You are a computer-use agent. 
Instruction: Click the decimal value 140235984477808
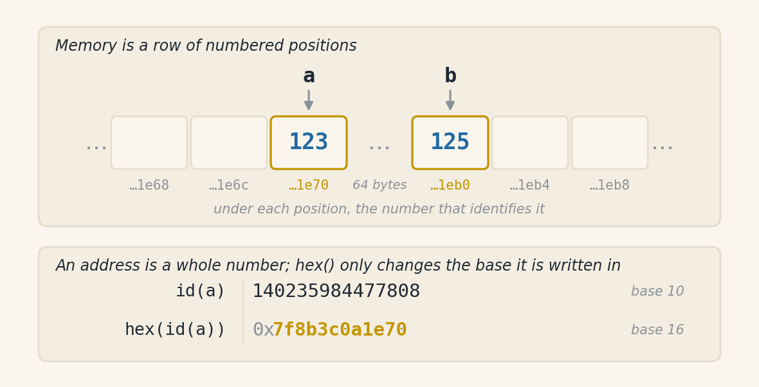[x=336, y=291]
